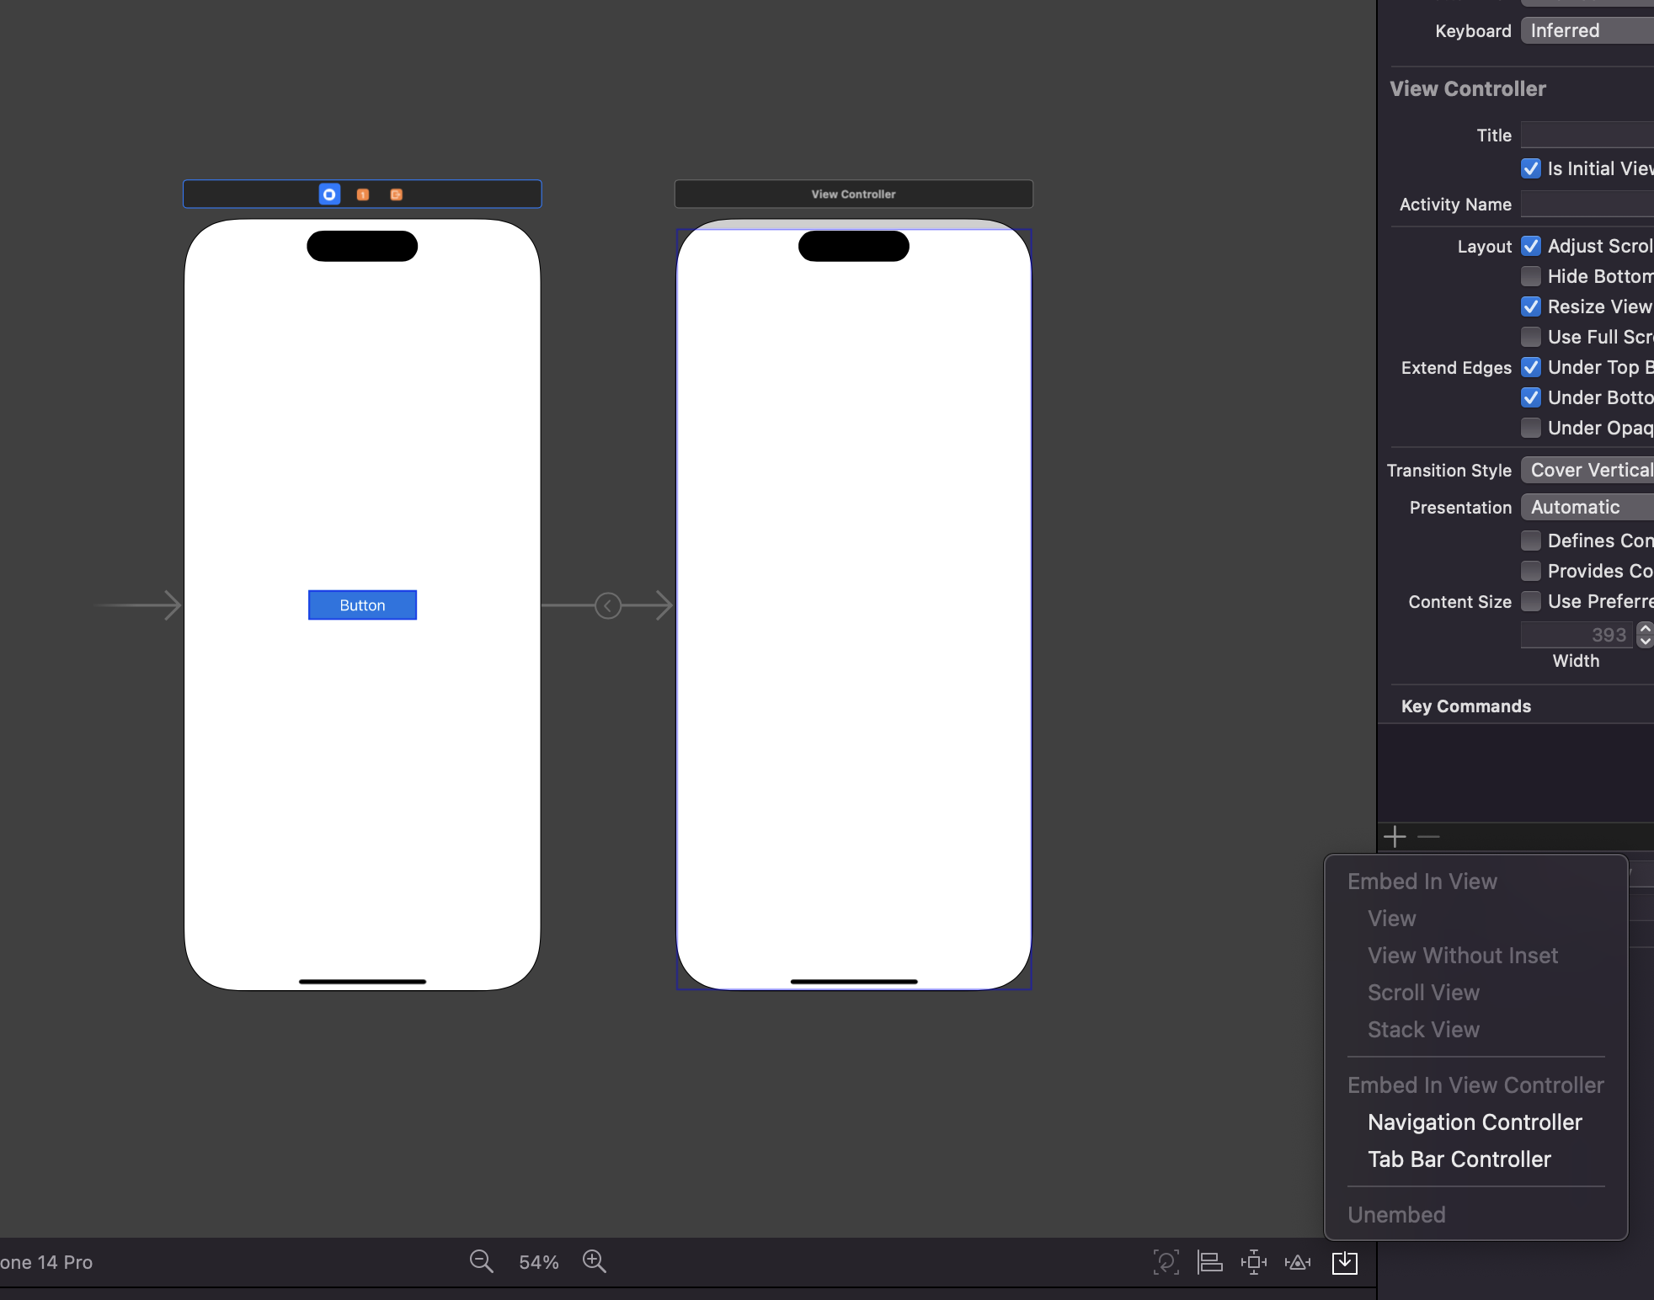The height and width of the screenshot is (1300, 1654).
Task: Select the segue circle between view controllers
Action: click(x=608, y=605)
